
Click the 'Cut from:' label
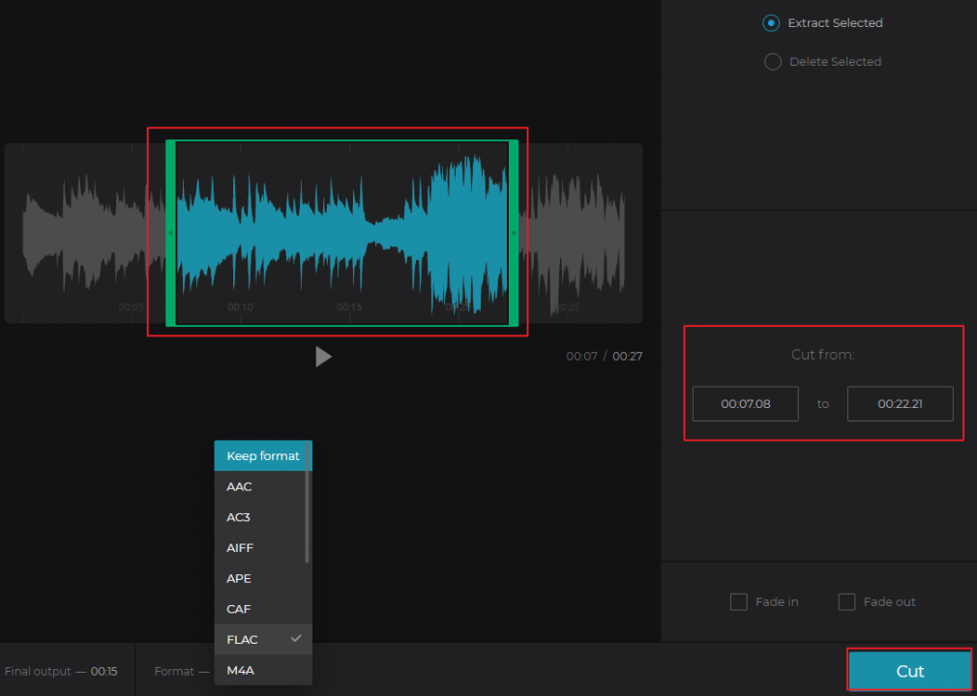pyautogui.click(x=822, y=355)
